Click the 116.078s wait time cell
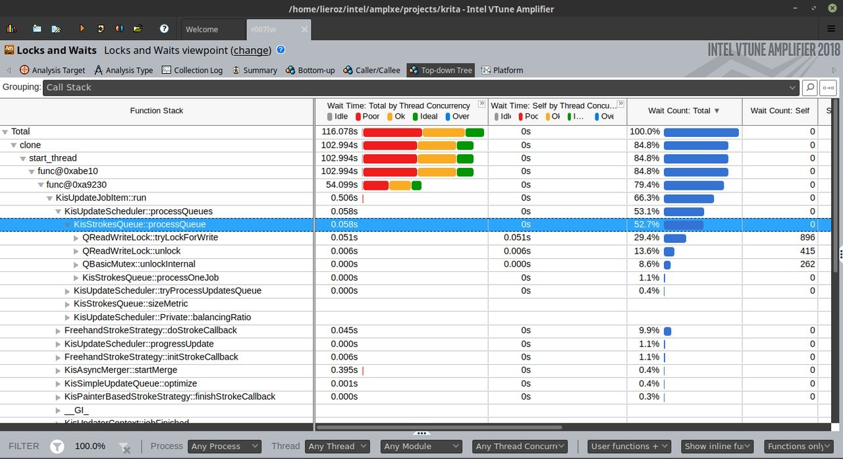The height and width of the screenshot is (459, 843). click(x=340, y=132)
